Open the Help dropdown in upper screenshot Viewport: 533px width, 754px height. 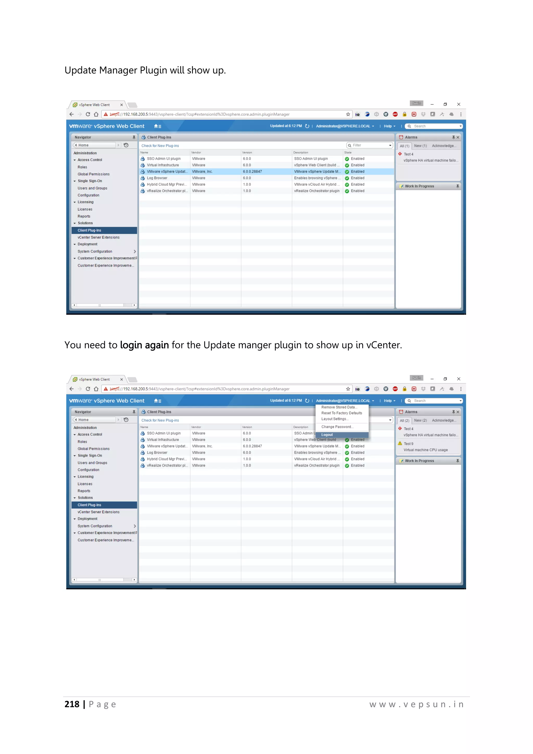[390, 126]
